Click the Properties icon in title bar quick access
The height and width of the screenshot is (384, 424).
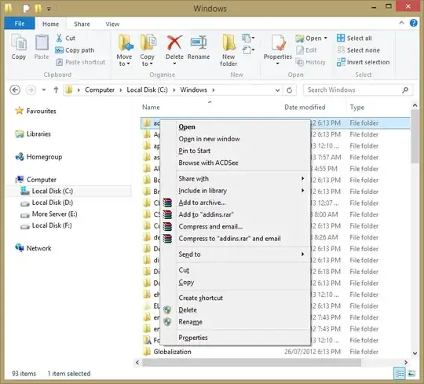point(26,9)
